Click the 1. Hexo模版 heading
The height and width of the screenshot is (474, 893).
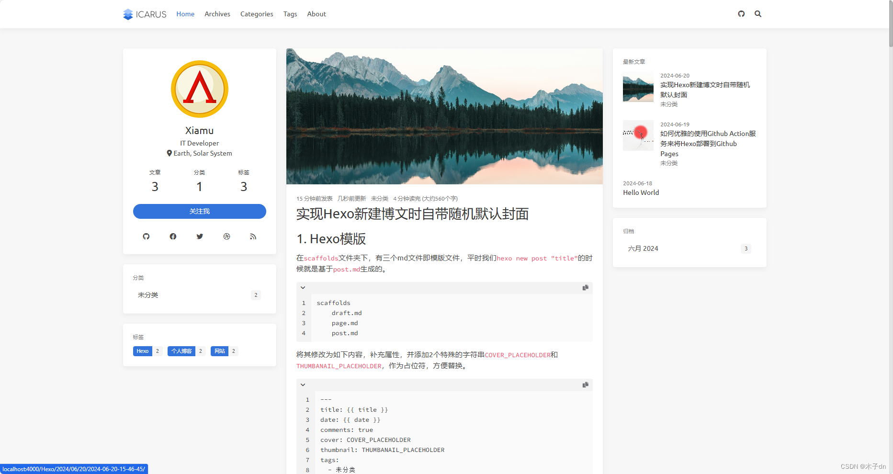[x=331, y=238]
